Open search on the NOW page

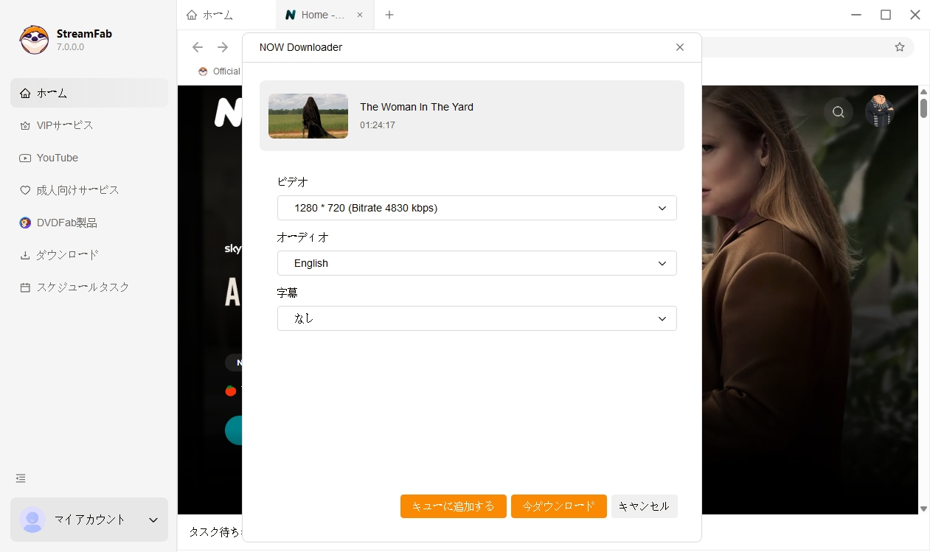(x=838, y=111)
